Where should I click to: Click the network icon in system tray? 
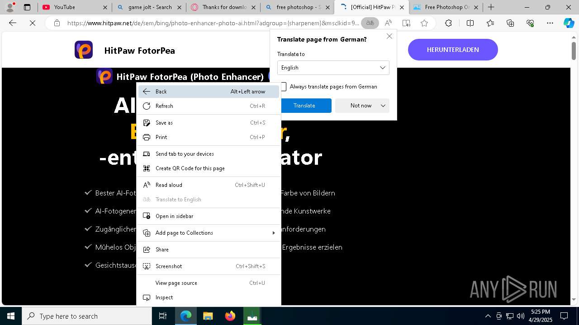(510, 316)
